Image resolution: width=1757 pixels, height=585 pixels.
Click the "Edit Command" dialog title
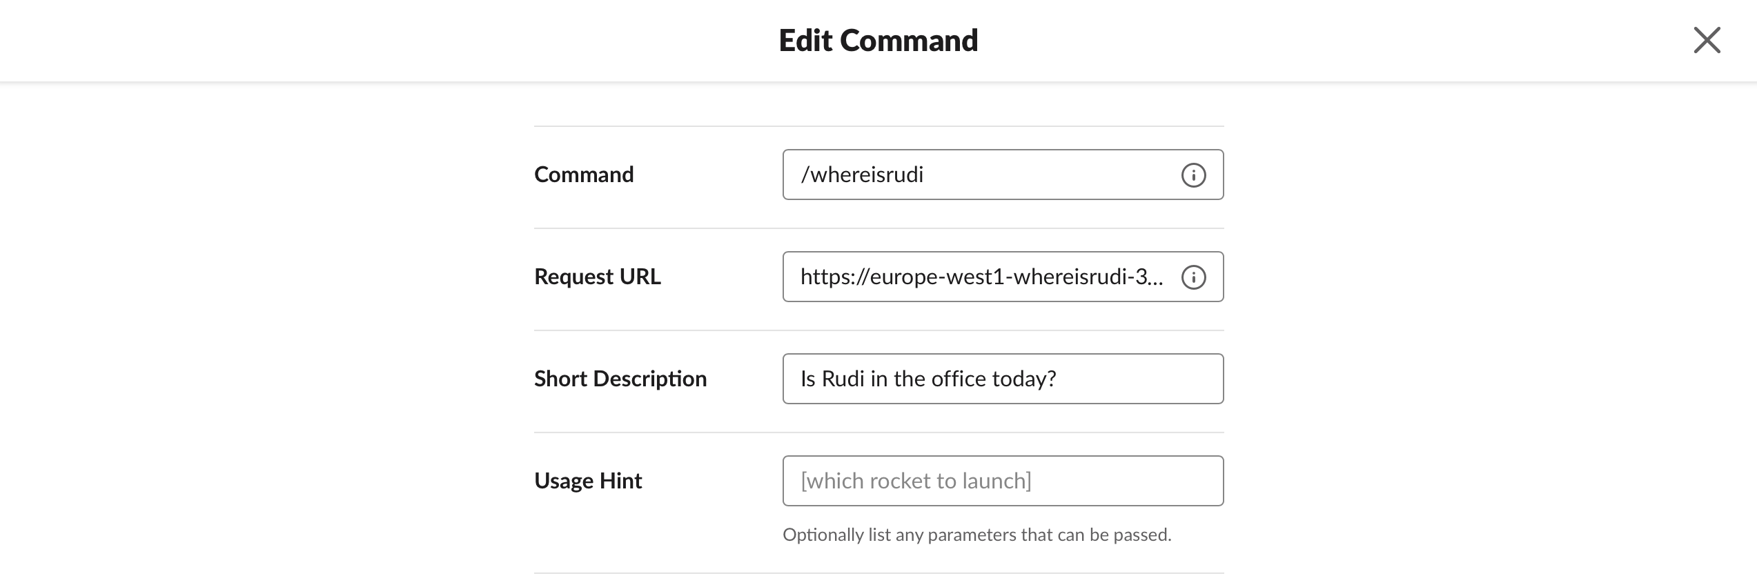click(x=878, y=41)
